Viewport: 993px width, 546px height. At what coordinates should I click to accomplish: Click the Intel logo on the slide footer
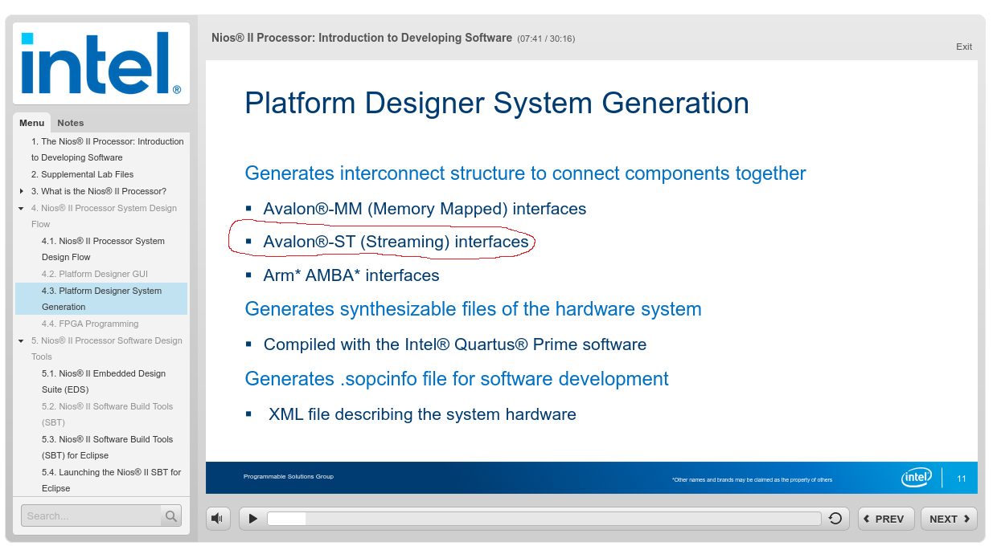click(916, 476)
